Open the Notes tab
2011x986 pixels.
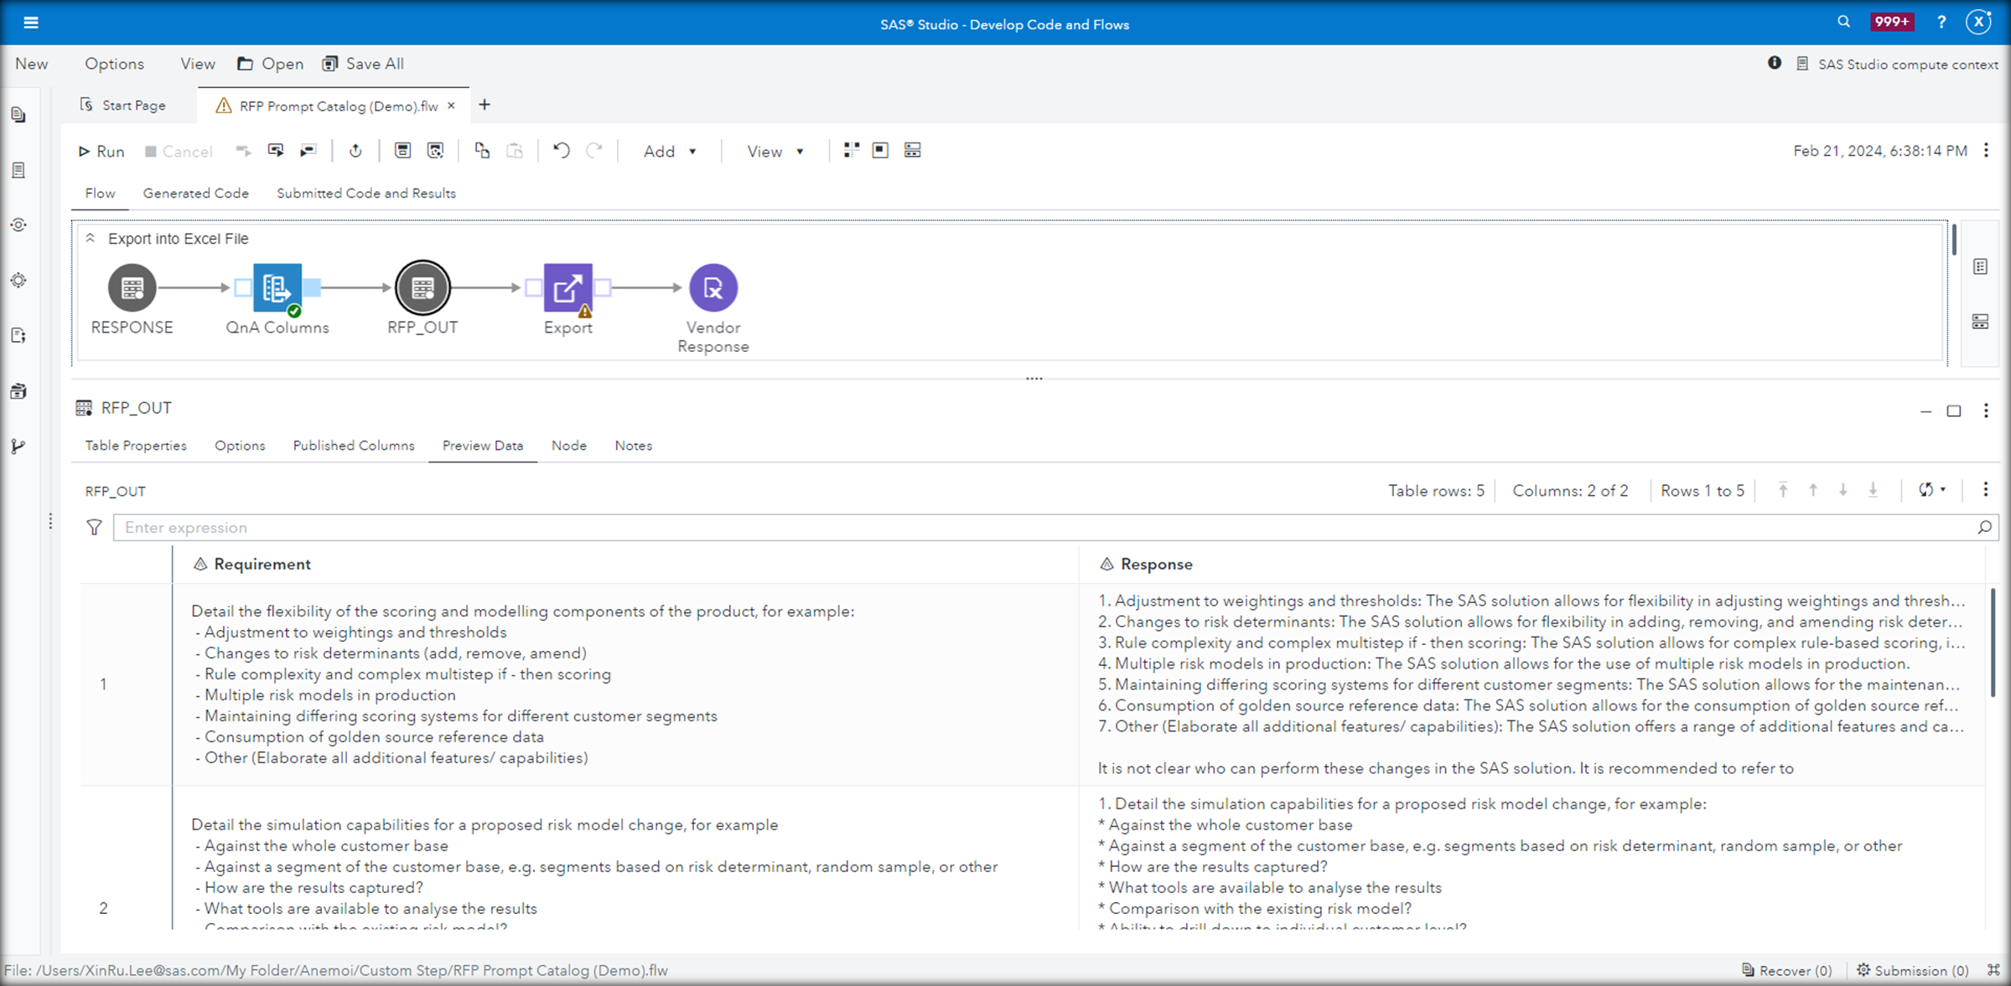[634, 446]
